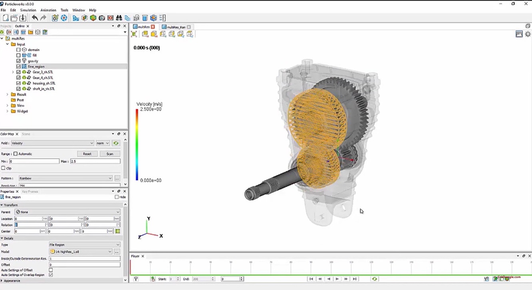This screenshot has width=532, height=290.
Task: Click the -Z view cube icon above the viewport
Action: coord(180,34)
